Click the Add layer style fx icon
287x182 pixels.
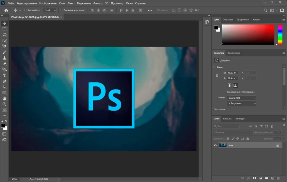pyautogui.click(x=248, y=178)
